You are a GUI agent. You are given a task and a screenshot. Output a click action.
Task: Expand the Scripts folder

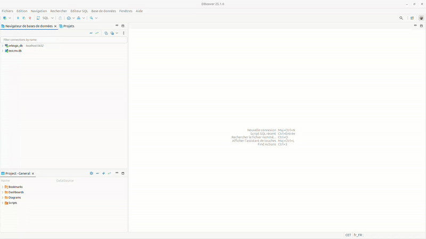3,203
